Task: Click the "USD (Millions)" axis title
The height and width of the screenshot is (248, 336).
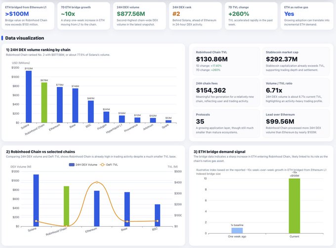Action: tap(21, 63)
